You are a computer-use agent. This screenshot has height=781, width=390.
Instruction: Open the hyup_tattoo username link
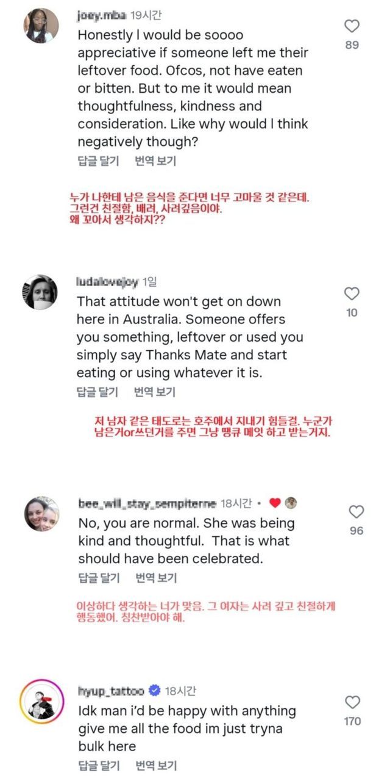[111, 691]
